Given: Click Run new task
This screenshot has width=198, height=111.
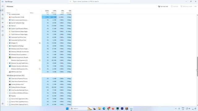Looking at the screenshot, I should coord(163,6).
